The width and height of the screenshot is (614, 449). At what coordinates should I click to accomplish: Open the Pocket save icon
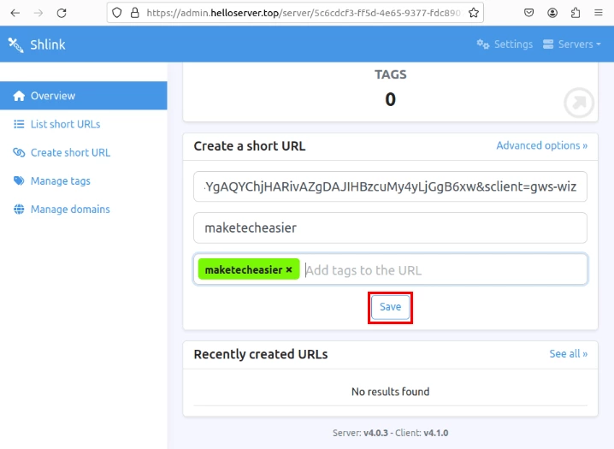click(528, 13)
